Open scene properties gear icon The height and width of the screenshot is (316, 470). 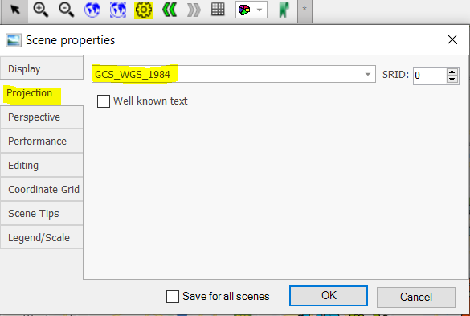click(x=144, y=10)
